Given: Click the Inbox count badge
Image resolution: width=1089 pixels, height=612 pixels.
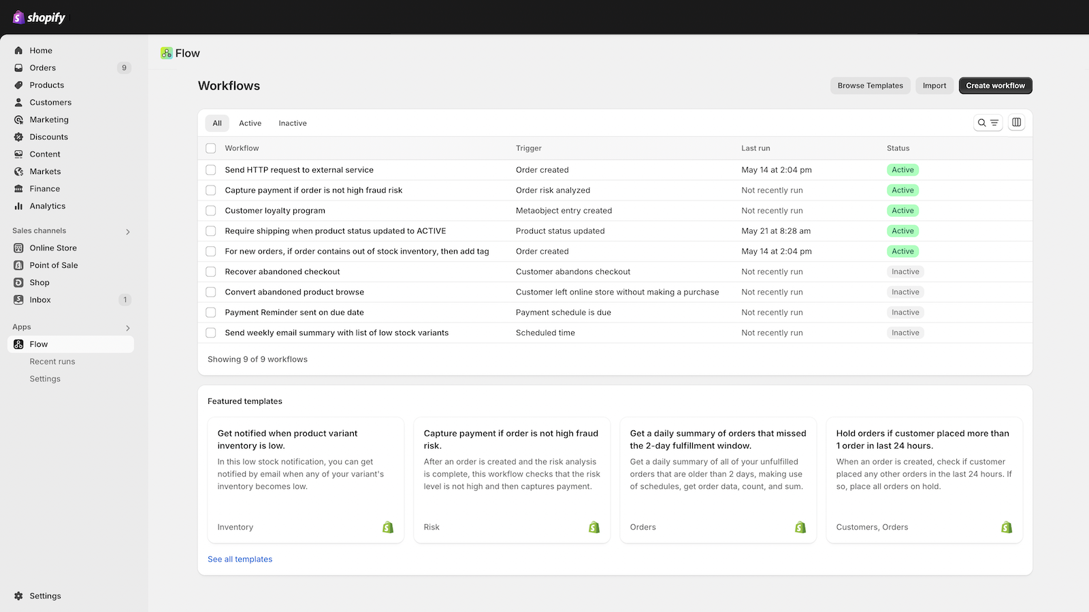Looking at the screenshot, I should coord(125,300).
